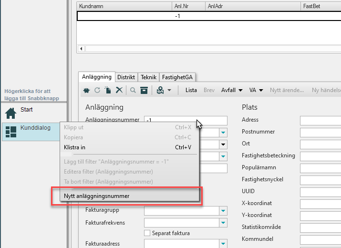Viewport: 341px width, 248px height.
Task: Select Nytt anläggningsnummer from context menu
Action: tap(97, 196)
